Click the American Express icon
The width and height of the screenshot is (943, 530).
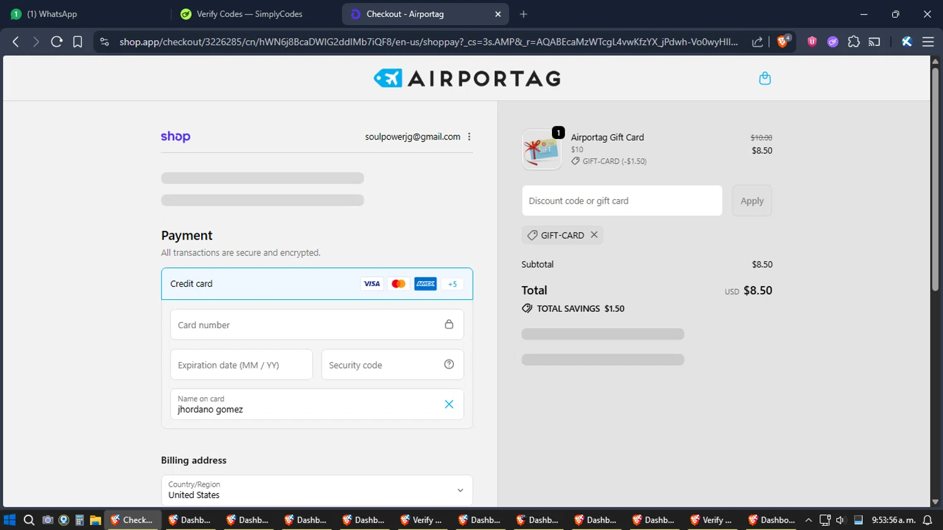pyautogui.click(x=426, y=284)
